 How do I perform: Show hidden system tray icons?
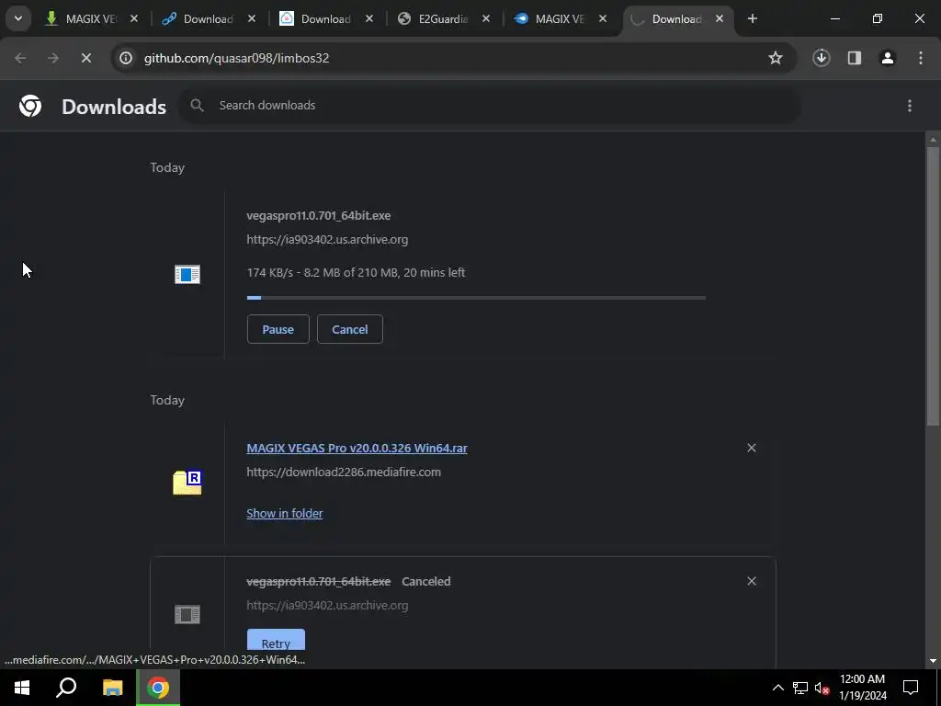pyautogui.click(x=777, y=688)
